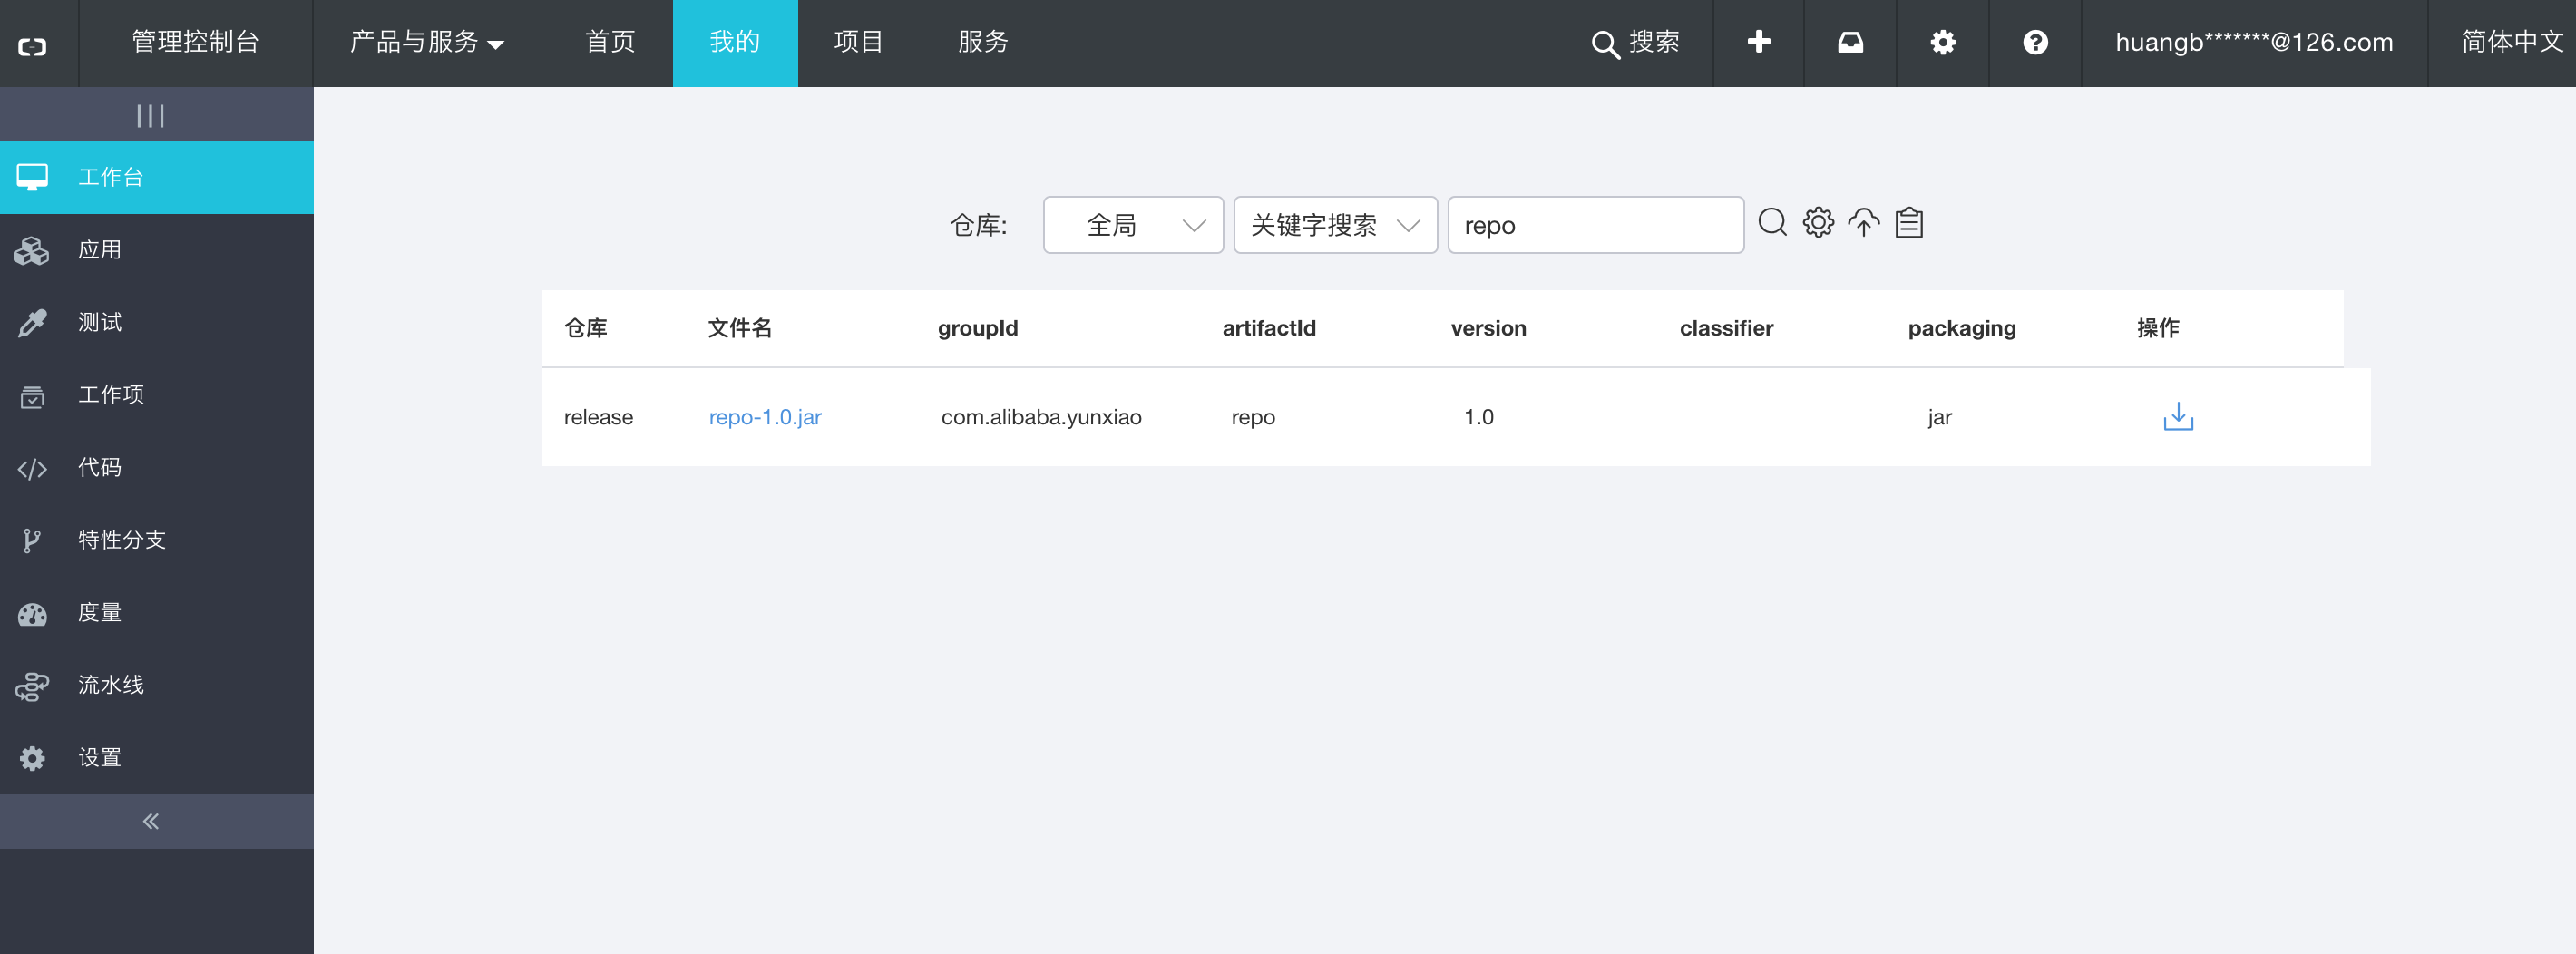This screenshot has width=2576, height=954.
Task: Open 设置 in the sidebar
Action: 157,757
